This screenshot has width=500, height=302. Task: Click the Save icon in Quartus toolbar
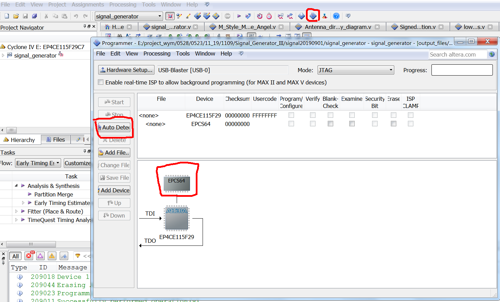(x=25, y=16)
